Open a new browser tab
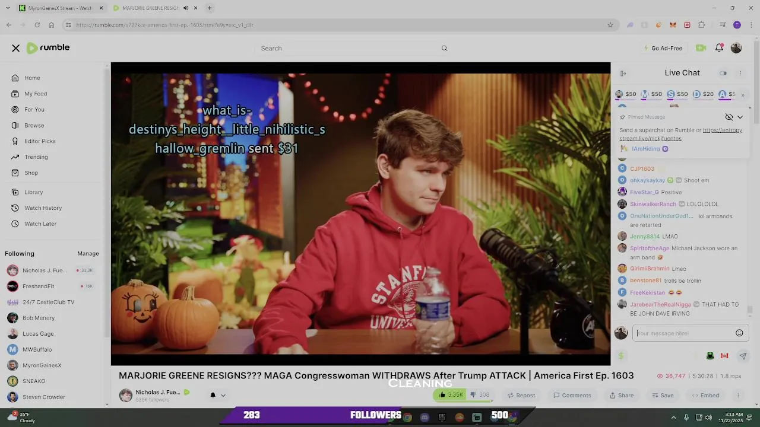Viewport: 760px width, 427px height. click(x=210, y=8)
